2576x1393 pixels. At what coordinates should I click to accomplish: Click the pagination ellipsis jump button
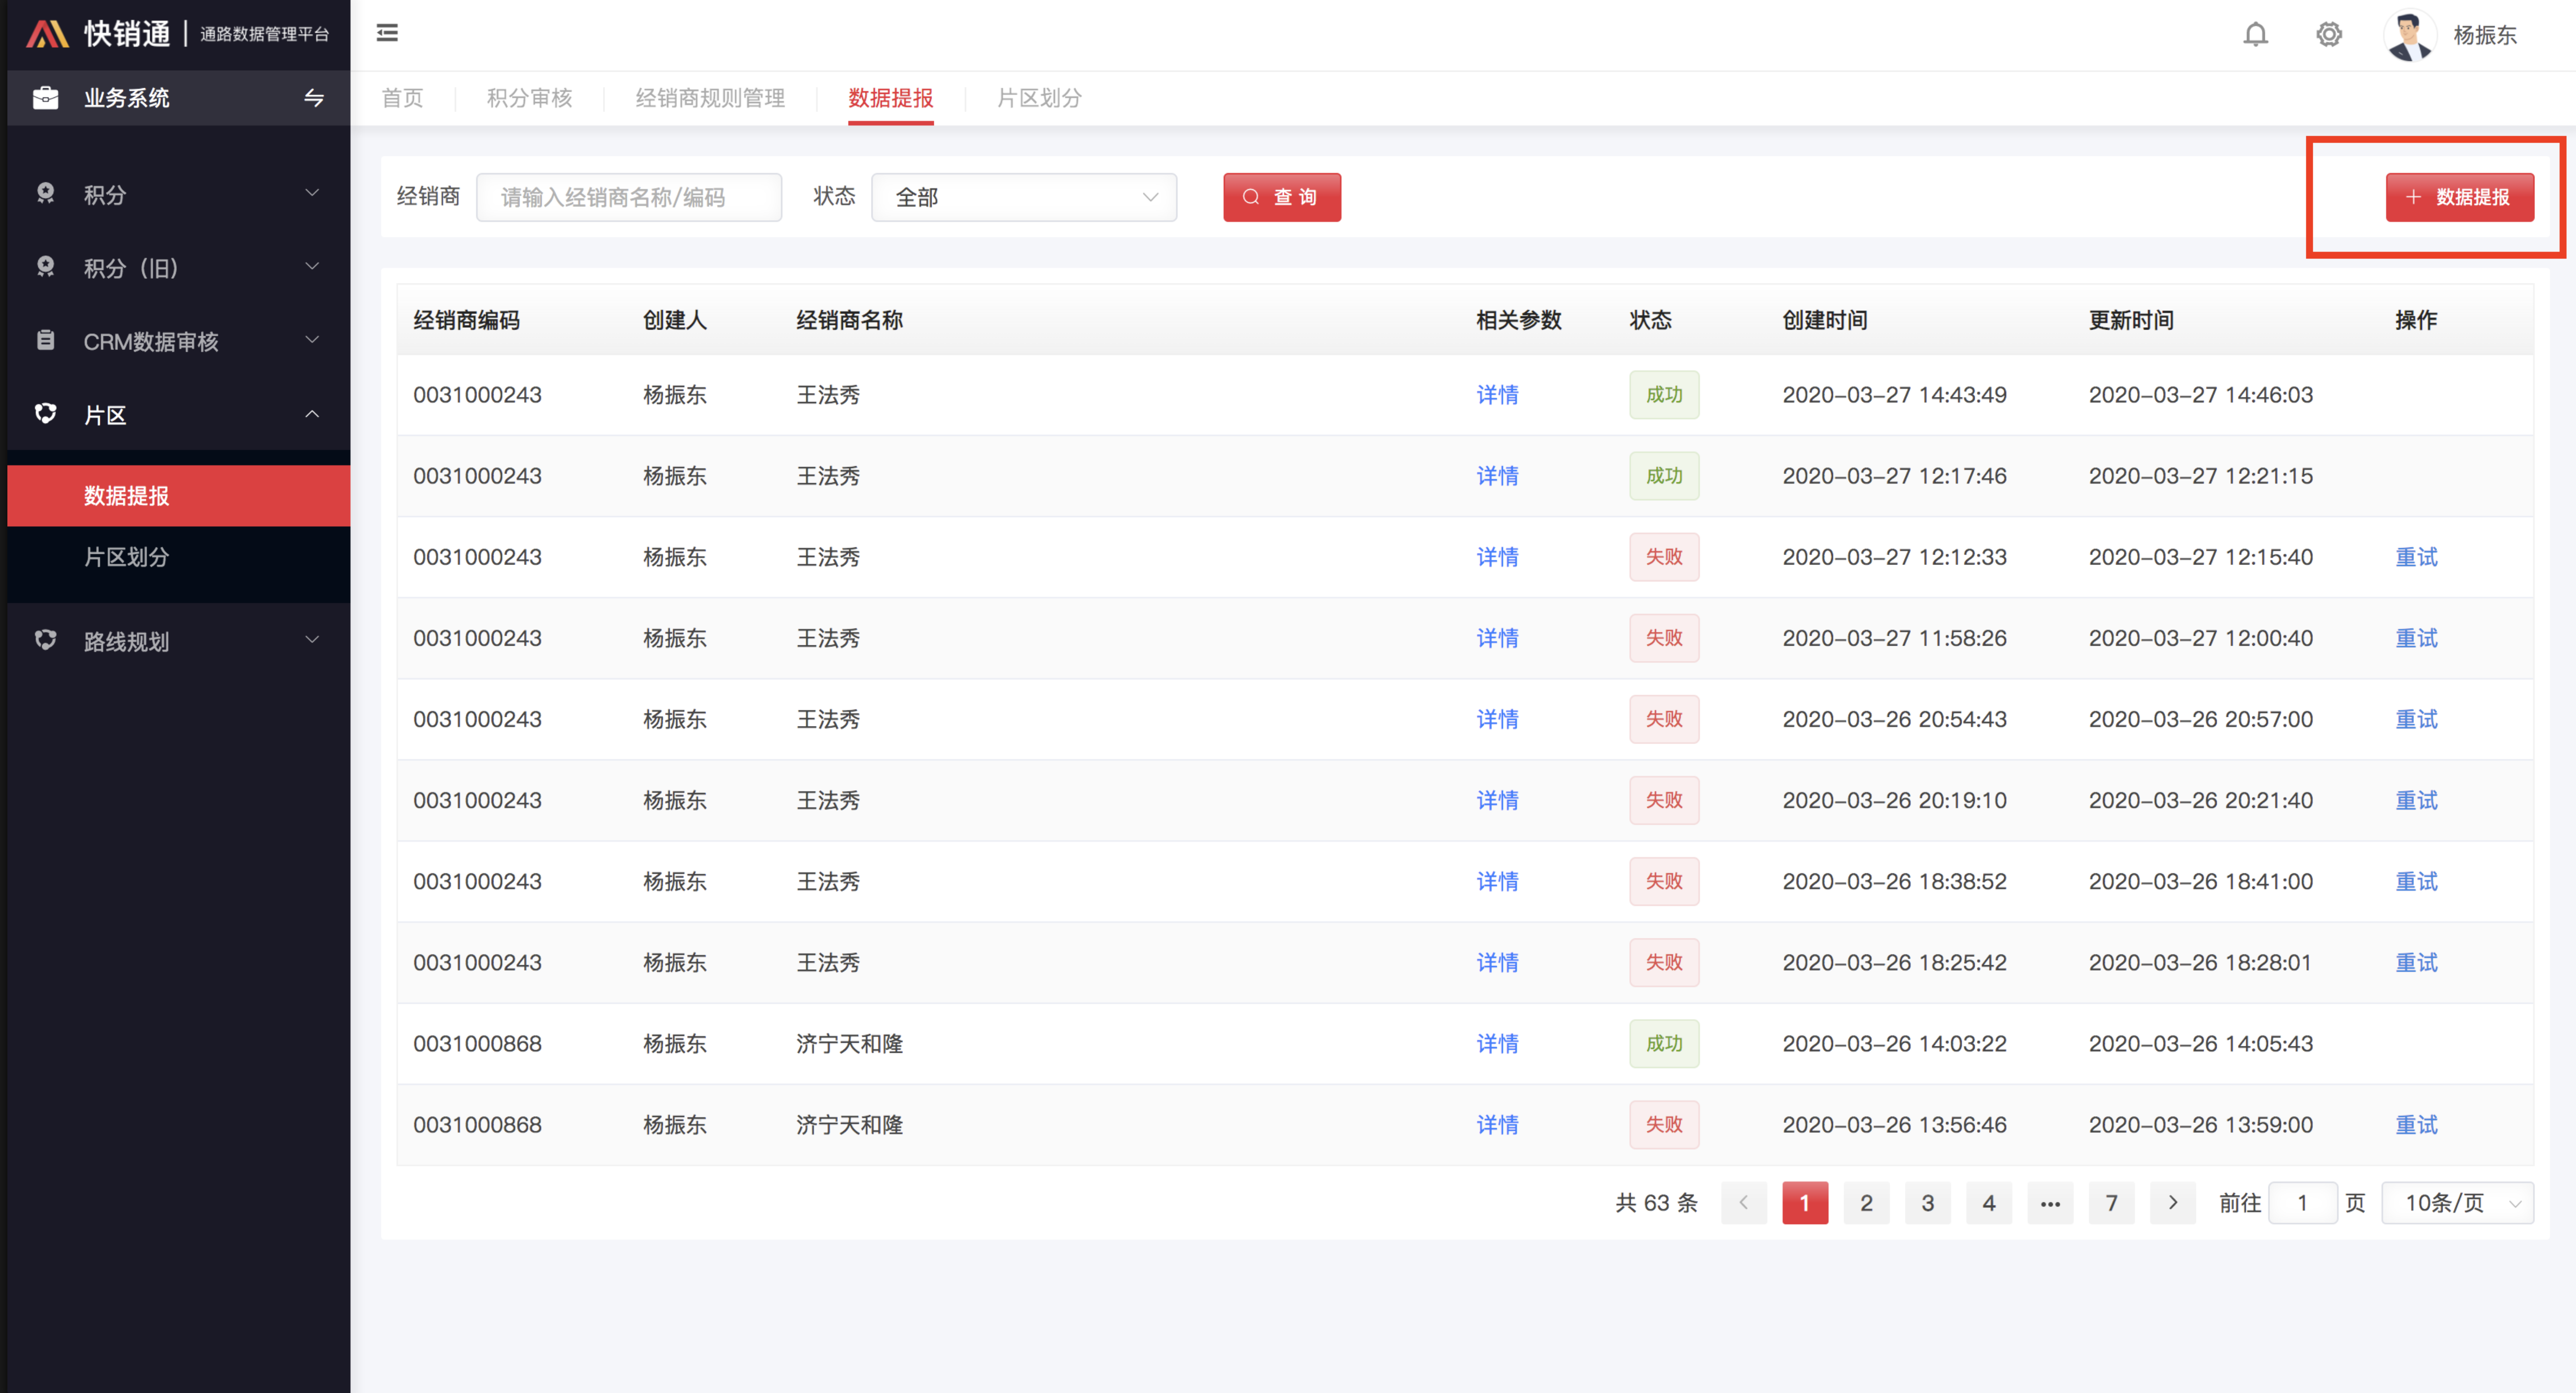[2050, 1203]
